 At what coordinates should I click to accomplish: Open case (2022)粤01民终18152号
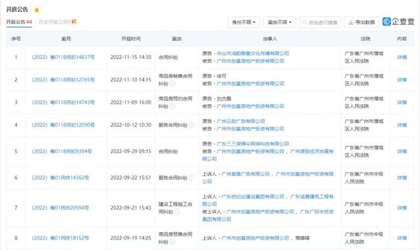60,238
